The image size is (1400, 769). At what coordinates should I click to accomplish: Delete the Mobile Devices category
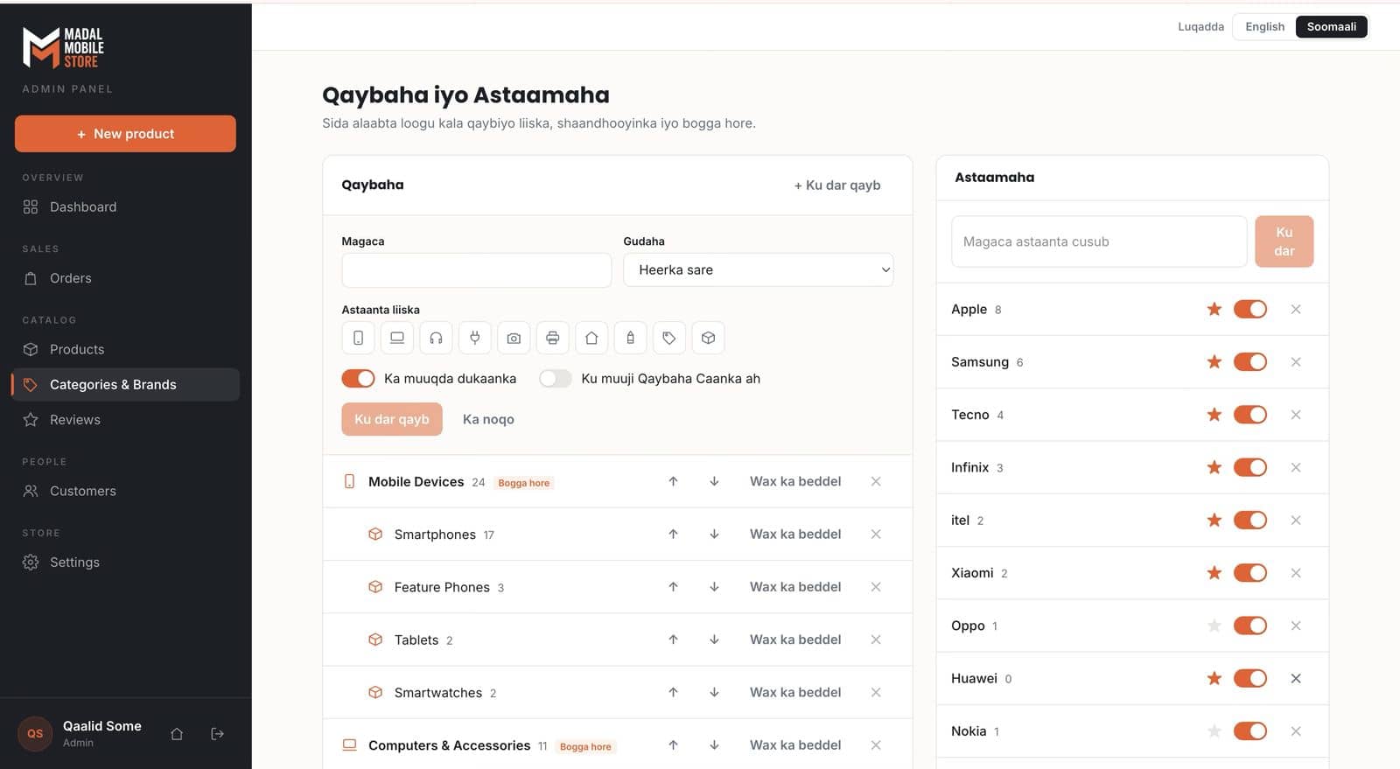[x=876, y=481]
